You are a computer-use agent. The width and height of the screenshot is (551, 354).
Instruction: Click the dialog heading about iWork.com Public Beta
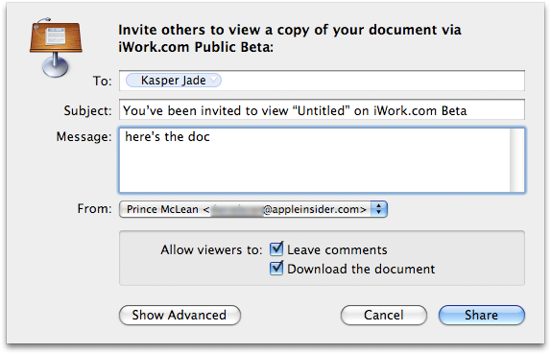[x=290, y=38]
